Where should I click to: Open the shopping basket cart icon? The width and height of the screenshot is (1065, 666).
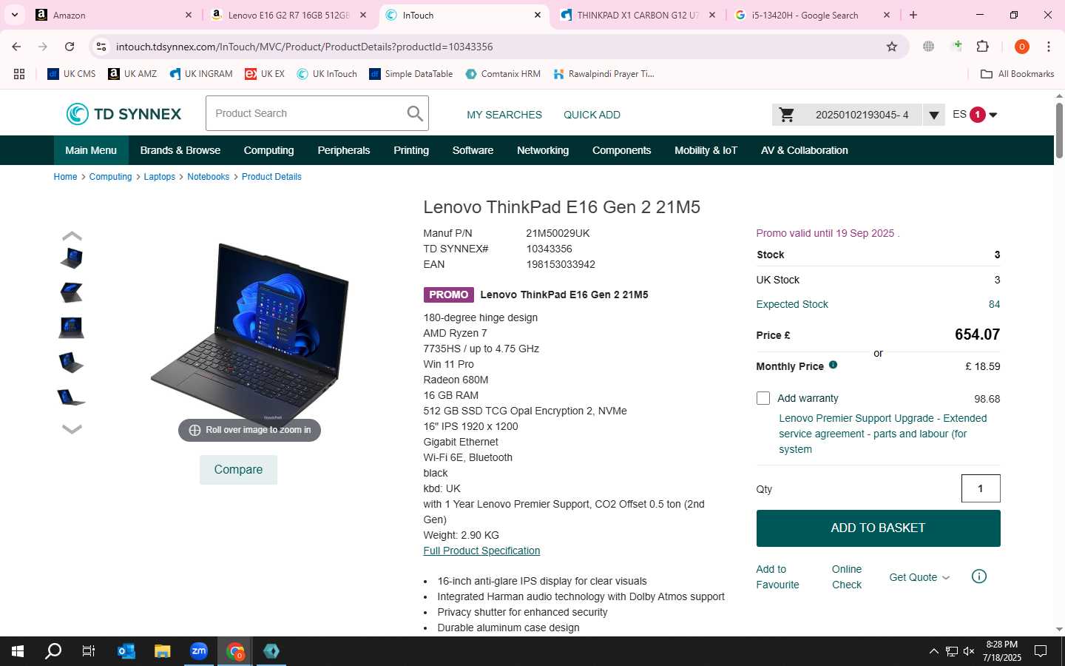pos(787,115)
